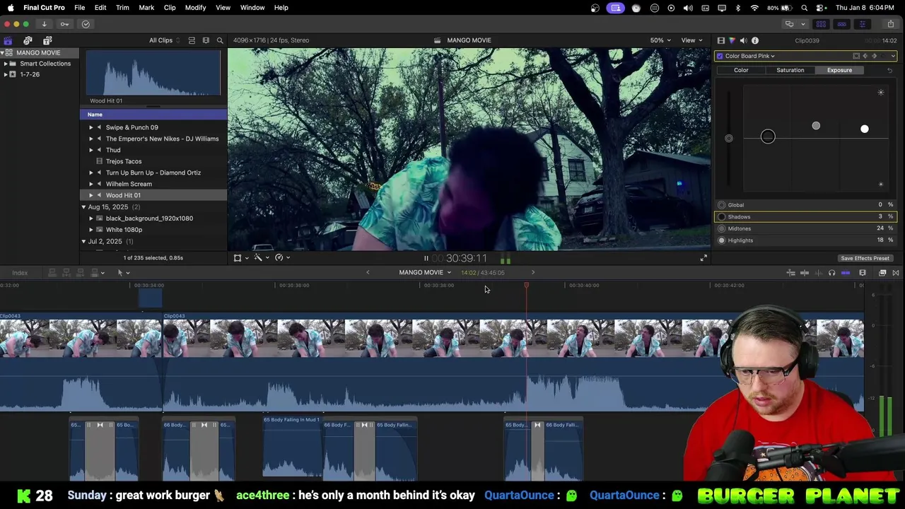
Task: Select Turn Up Burn Up - Diamond Ortiz
Action: coord(153,173)
